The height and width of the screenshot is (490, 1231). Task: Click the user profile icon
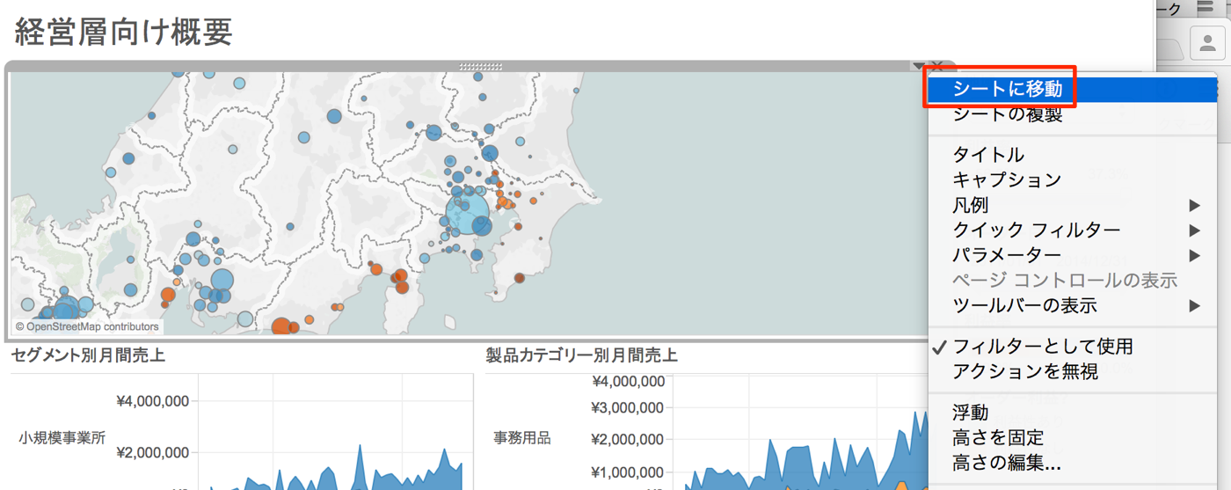pyautogui.click(x=1207, y=43)
